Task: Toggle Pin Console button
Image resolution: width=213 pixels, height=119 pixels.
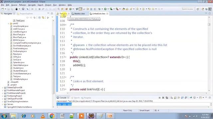Action: click(x=191, y=98)
